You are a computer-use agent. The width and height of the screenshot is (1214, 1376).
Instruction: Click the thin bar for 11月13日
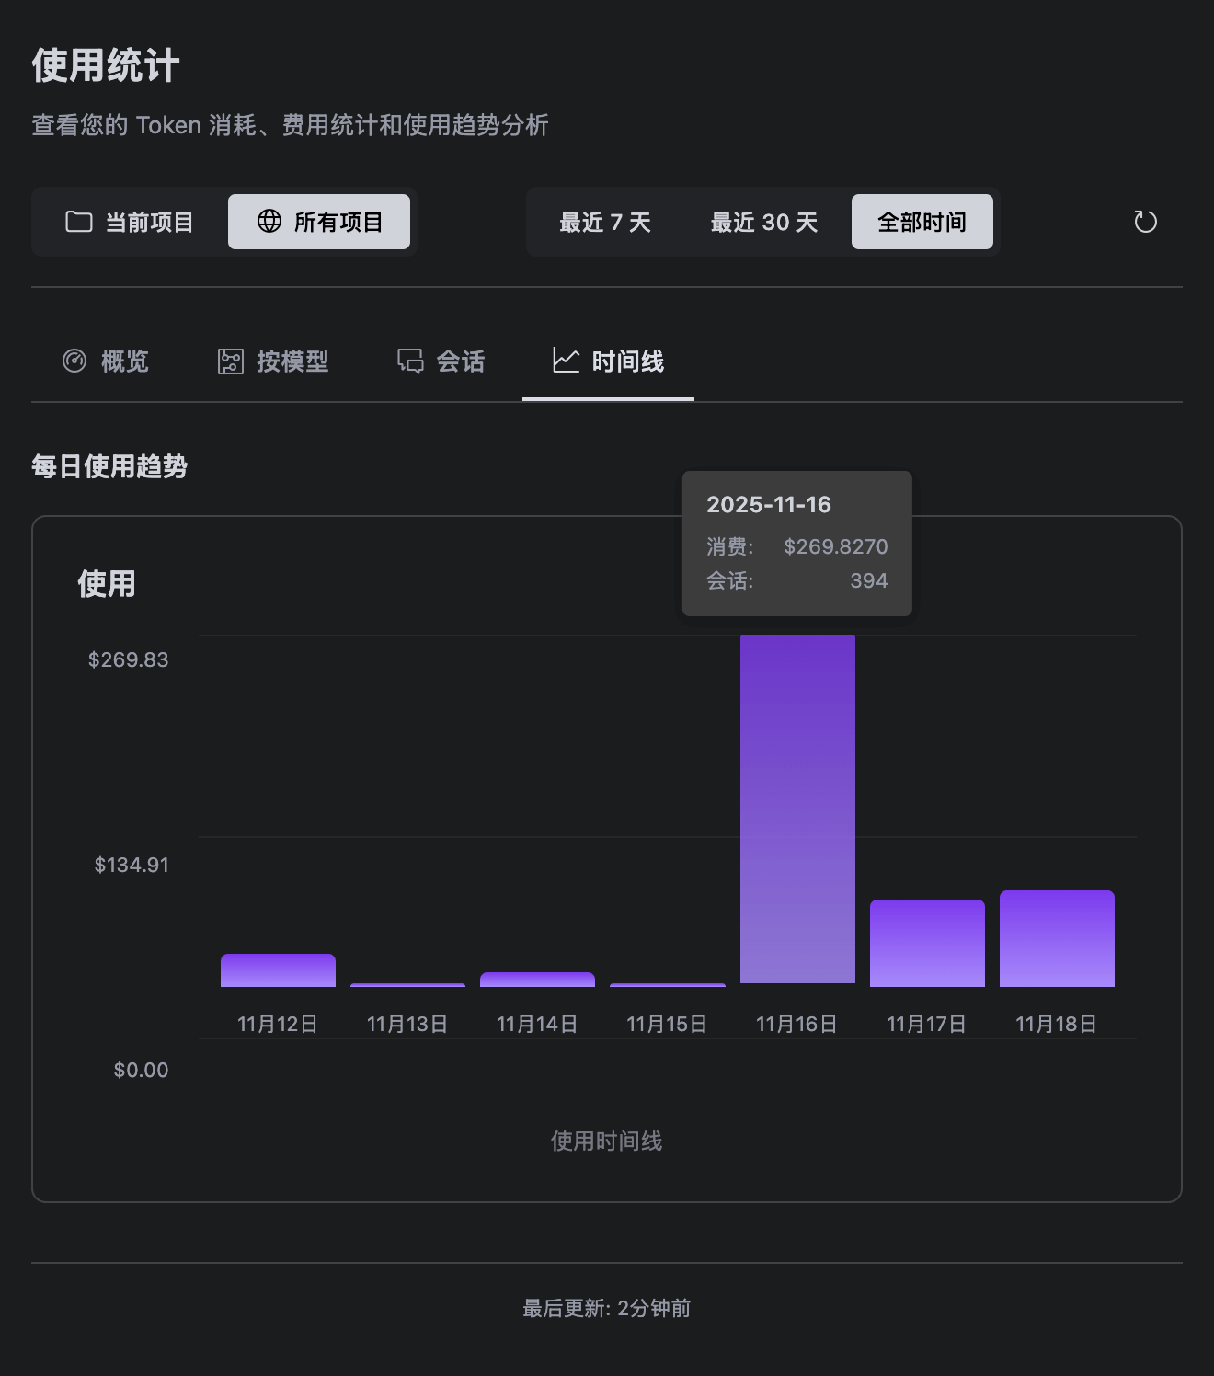point(407,985)
